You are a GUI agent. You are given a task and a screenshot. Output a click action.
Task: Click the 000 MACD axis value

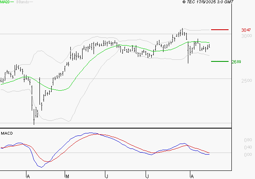[x=248, y=155]
